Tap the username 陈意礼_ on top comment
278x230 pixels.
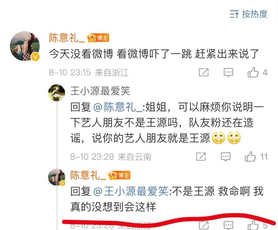pyautogui.click(x=67, y=38)
